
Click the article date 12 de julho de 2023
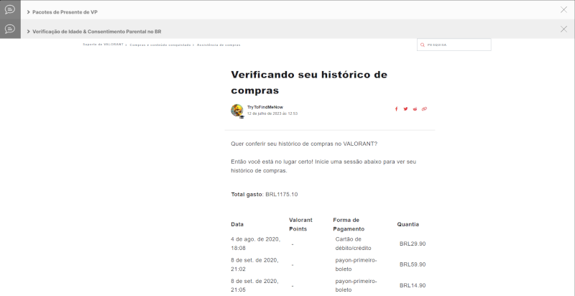click(272, 114)
